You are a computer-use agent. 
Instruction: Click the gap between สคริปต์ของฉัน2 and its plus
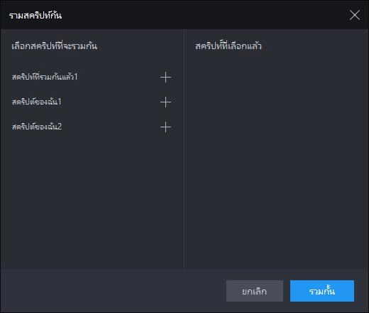click(x=111, y=127)
